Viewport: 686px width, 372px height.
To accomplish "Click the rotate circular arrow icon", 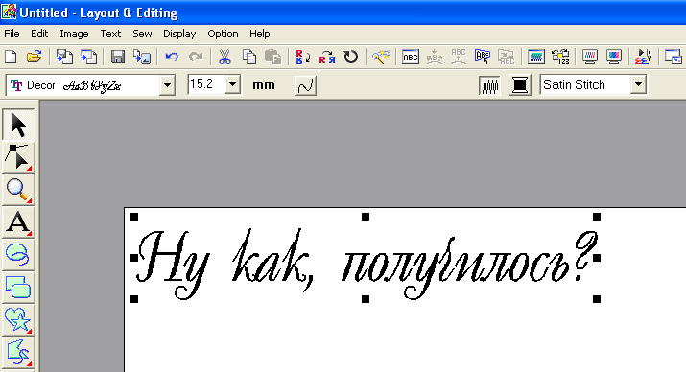I will 350,57.
